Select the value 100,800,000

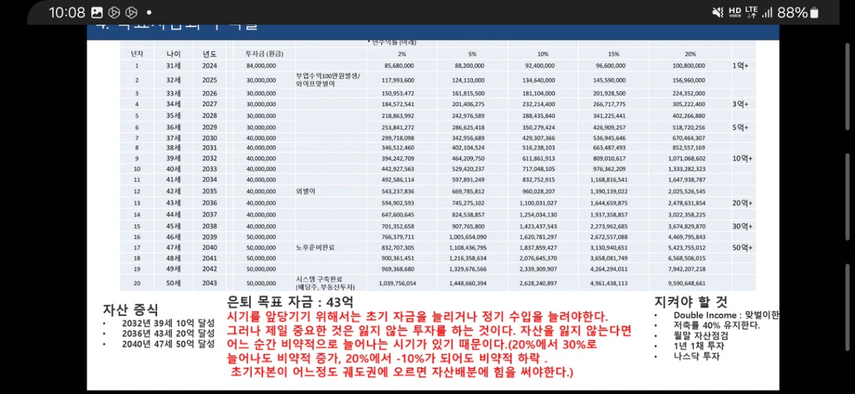[689, 66]
